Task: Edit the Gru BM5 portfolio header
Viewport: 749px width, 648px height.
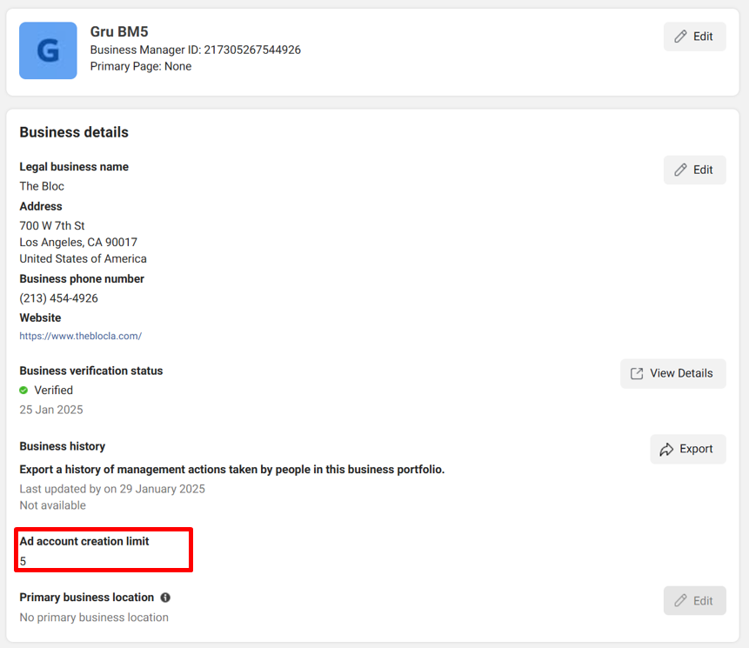Action: click(694, 37)
